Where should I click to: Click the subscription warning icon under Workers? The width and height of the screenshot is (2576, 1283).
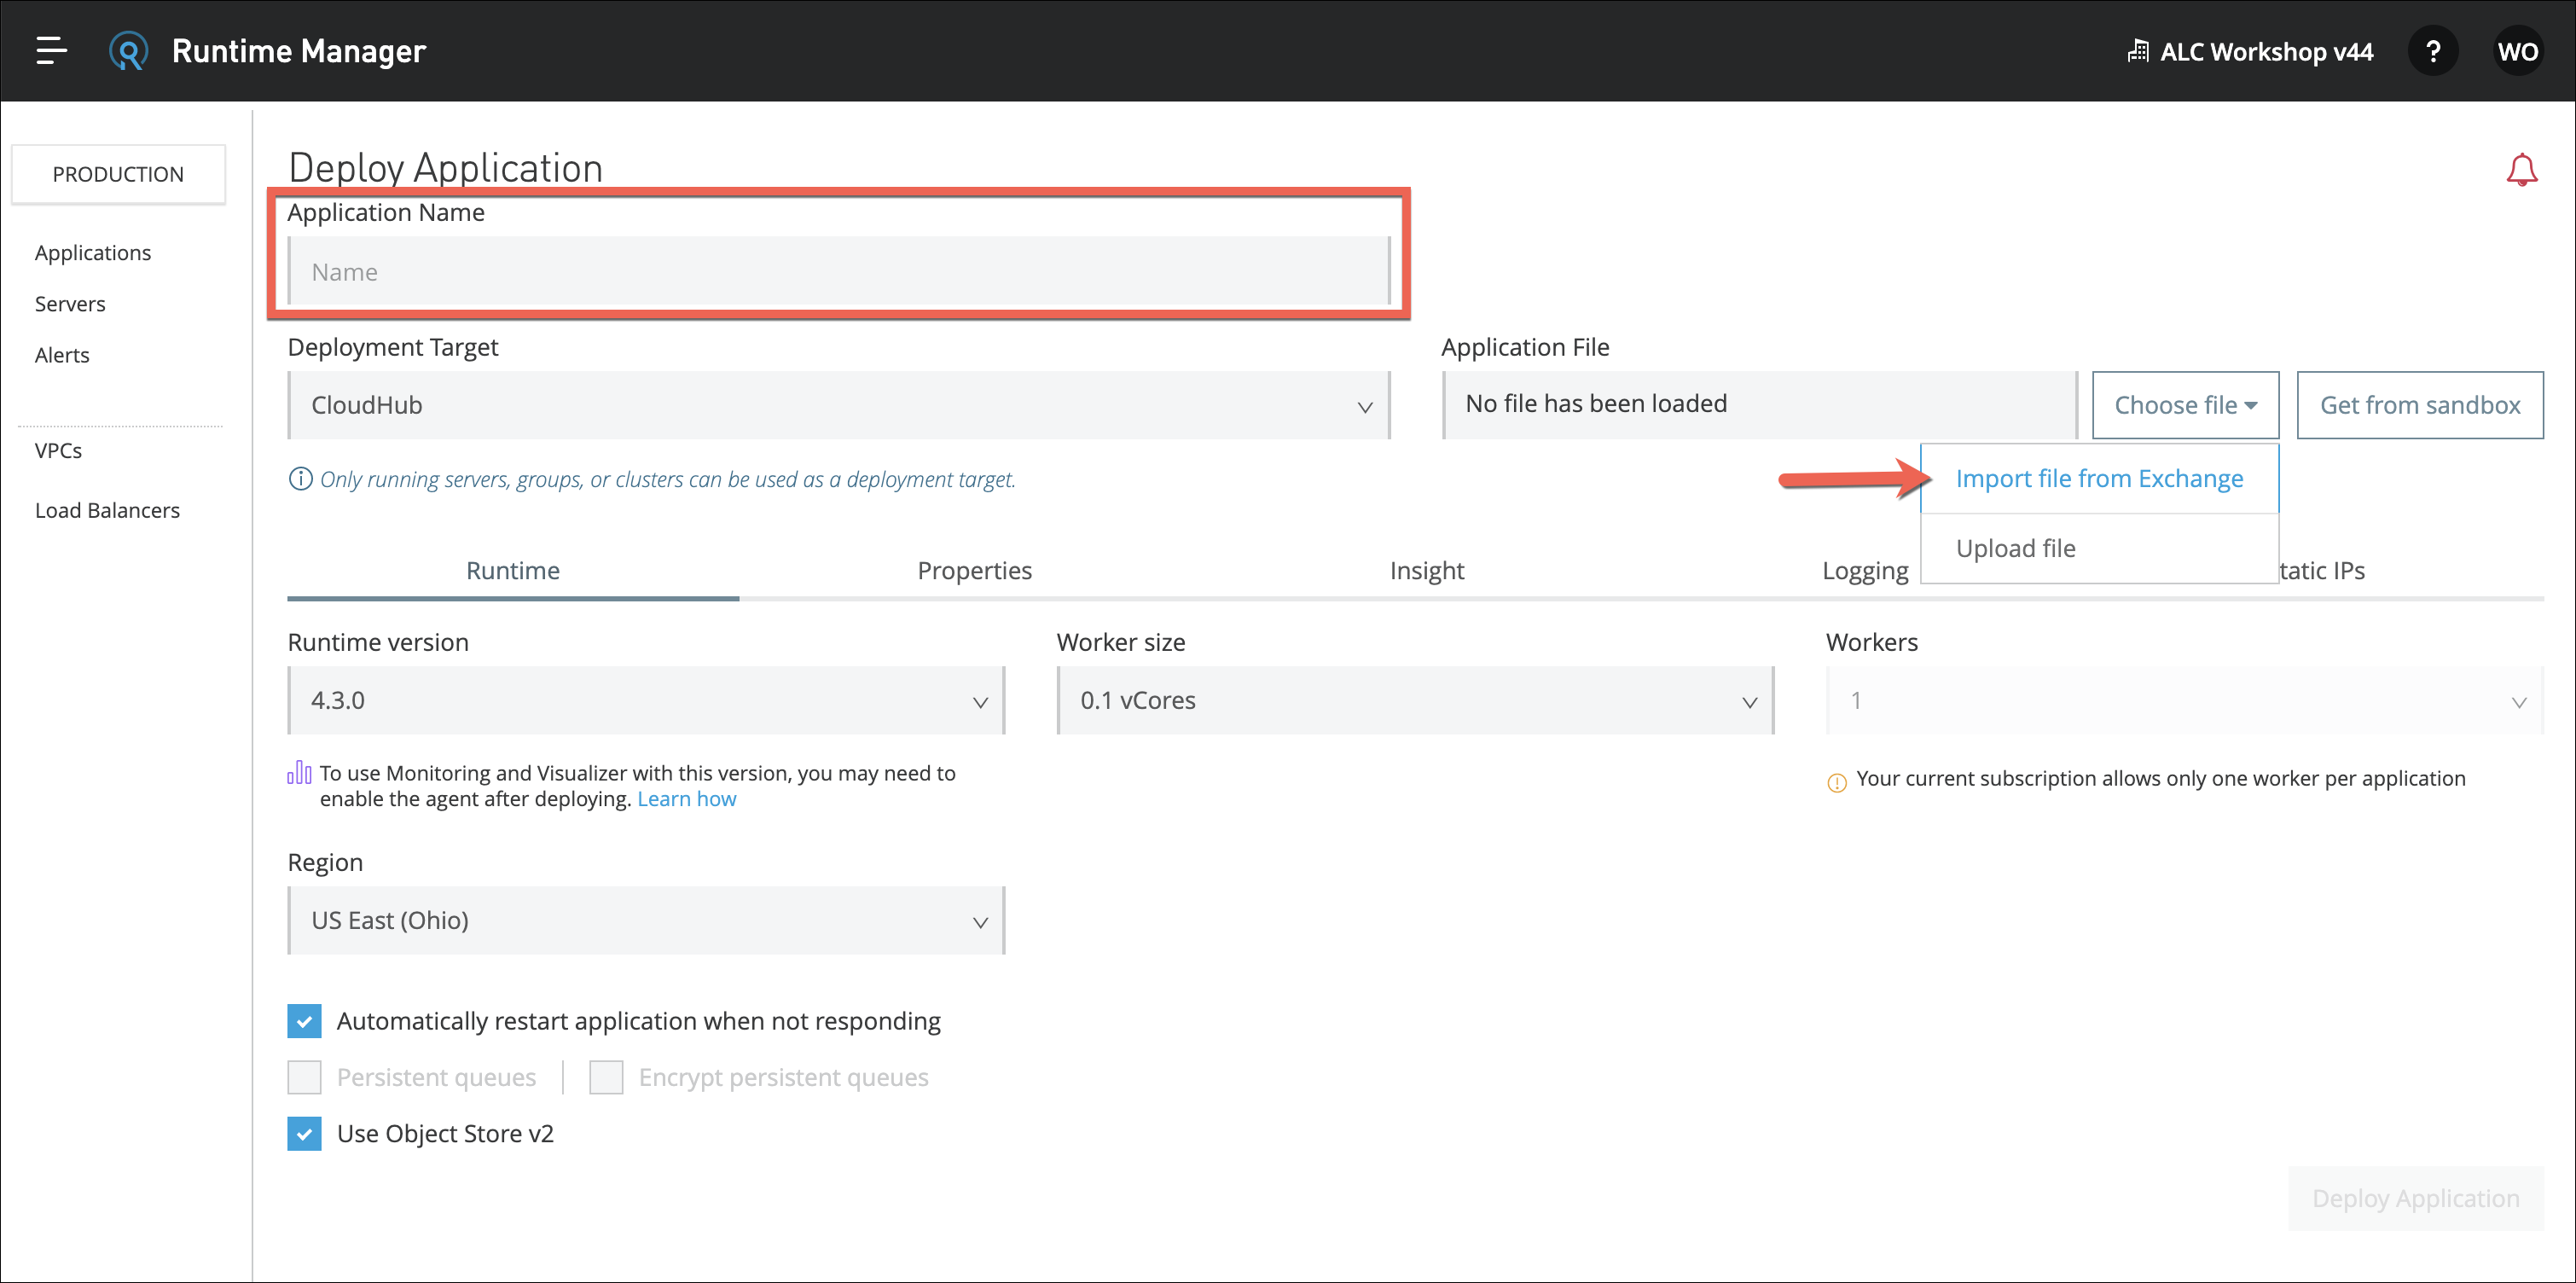click(1837, 782)
